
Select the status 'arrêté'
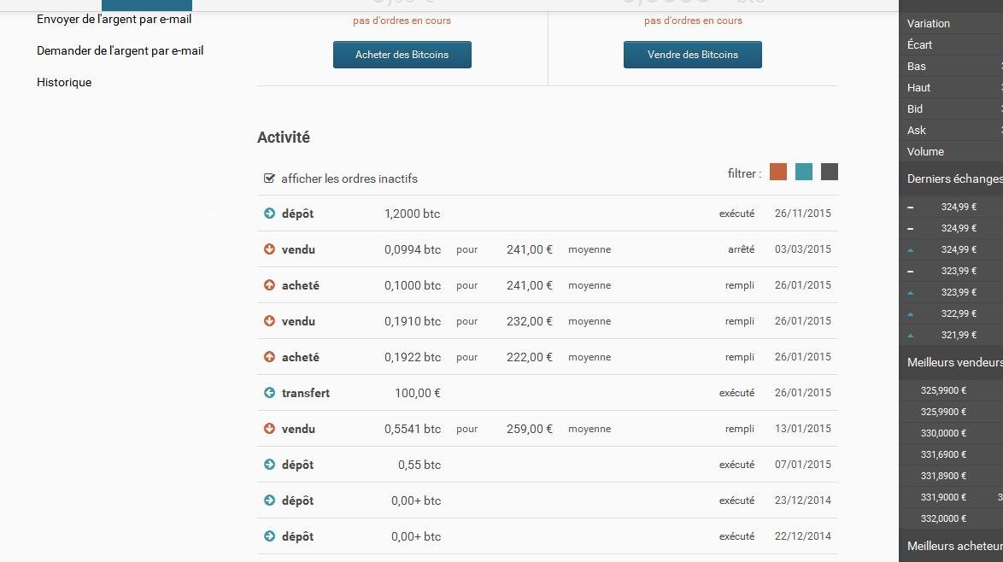tap(741, 249)
